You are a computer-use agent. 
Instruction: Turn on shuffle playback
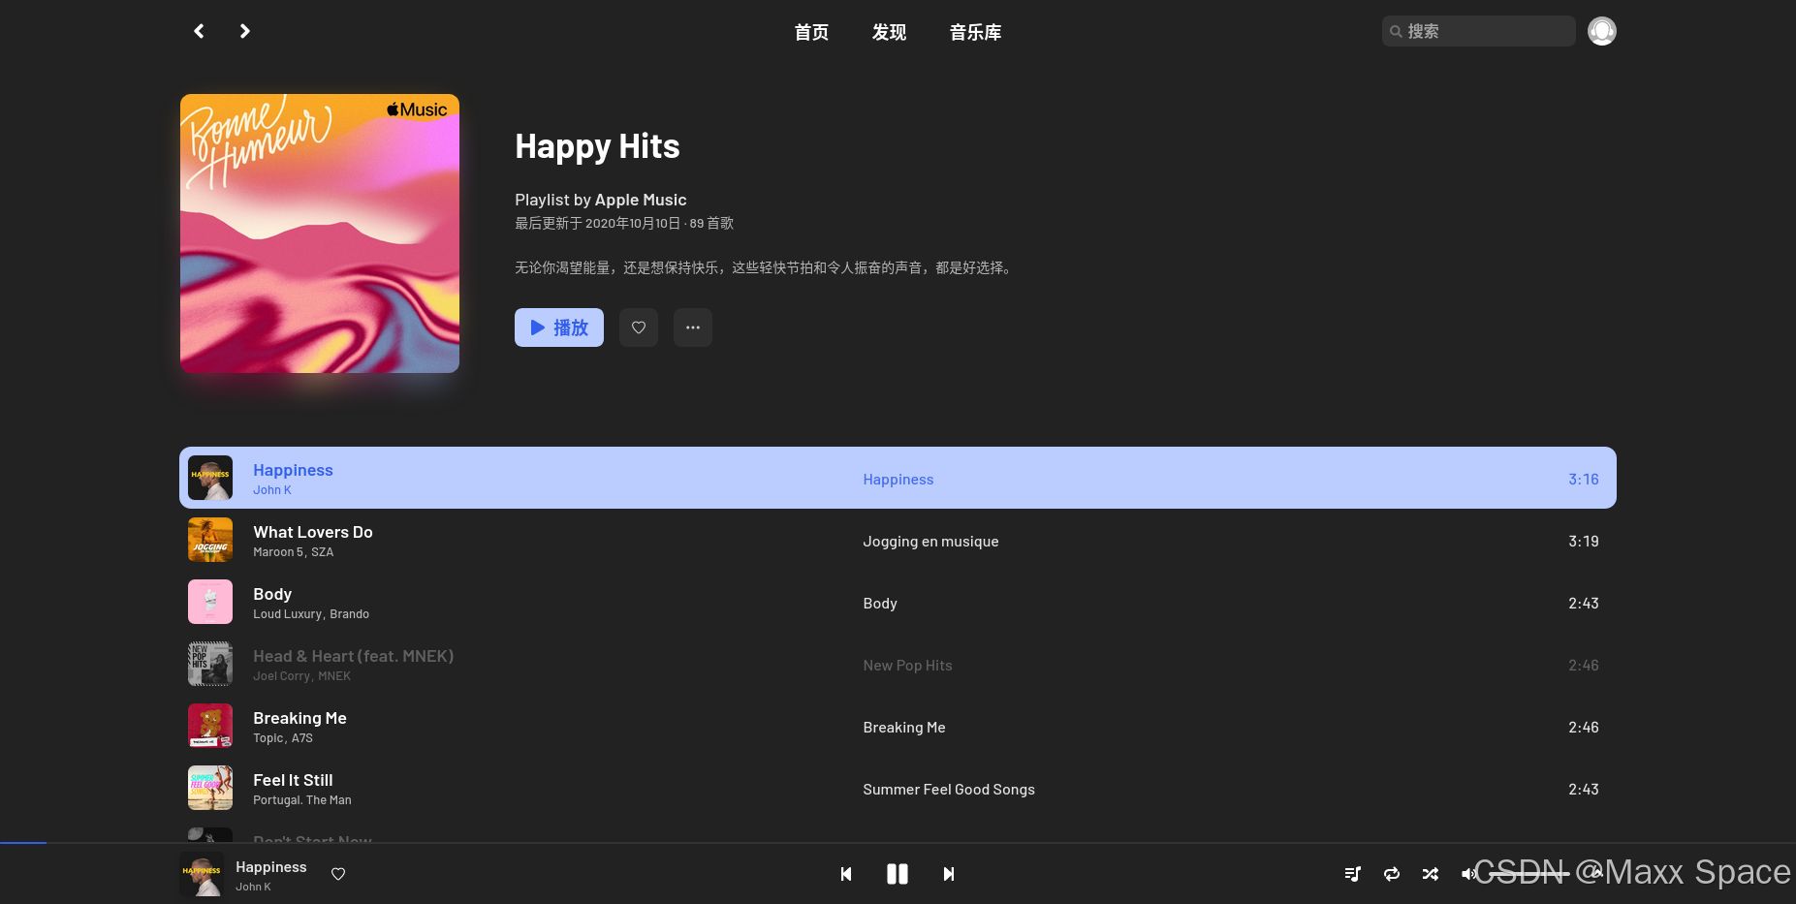(1430, 873)
